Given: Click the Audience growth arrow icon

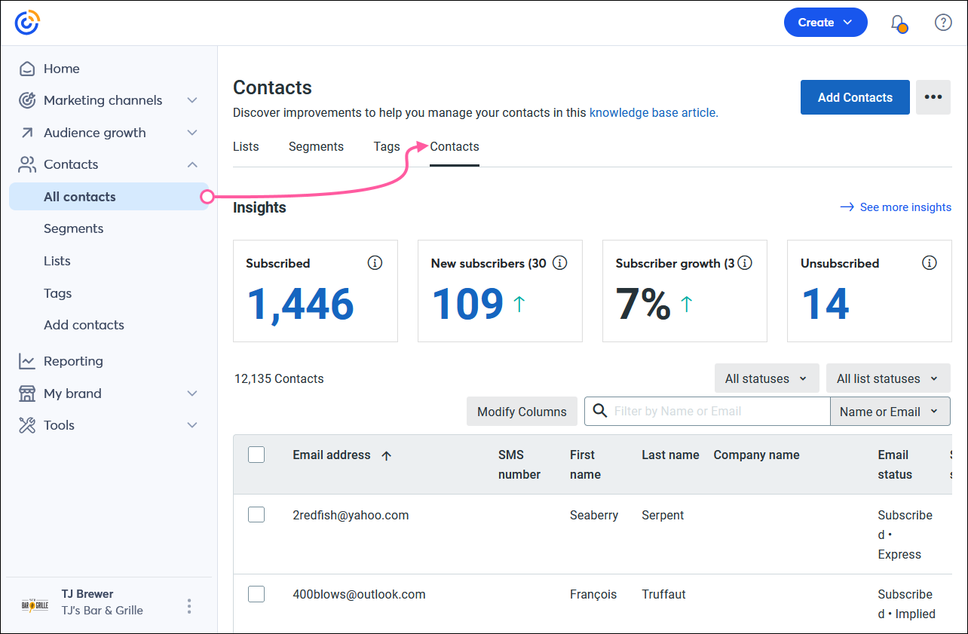Looking at the screenshot, I should [x=27, y=133].
